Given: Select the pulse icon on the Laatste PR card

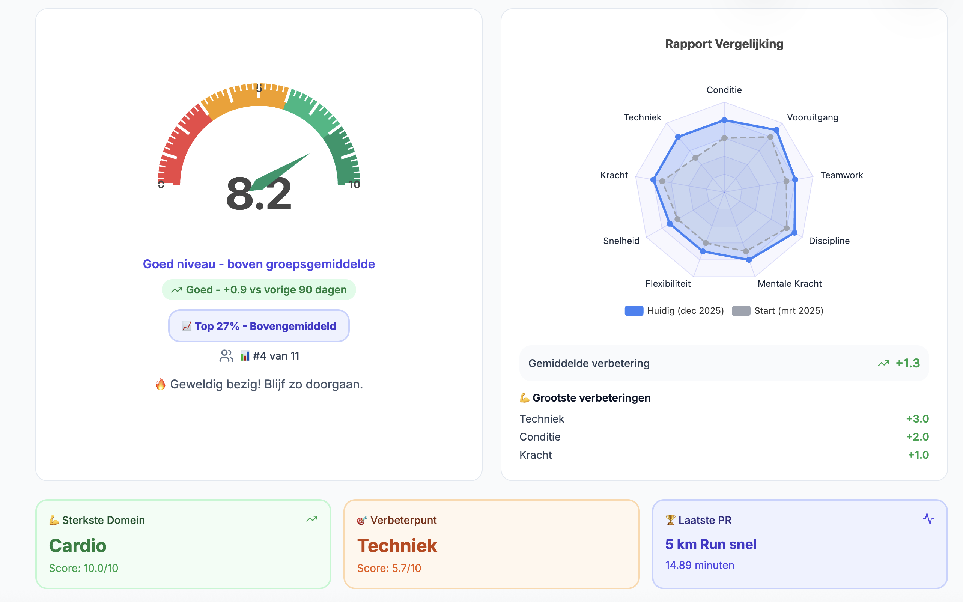Looking at the screenshot, I should tap(929, 519).
